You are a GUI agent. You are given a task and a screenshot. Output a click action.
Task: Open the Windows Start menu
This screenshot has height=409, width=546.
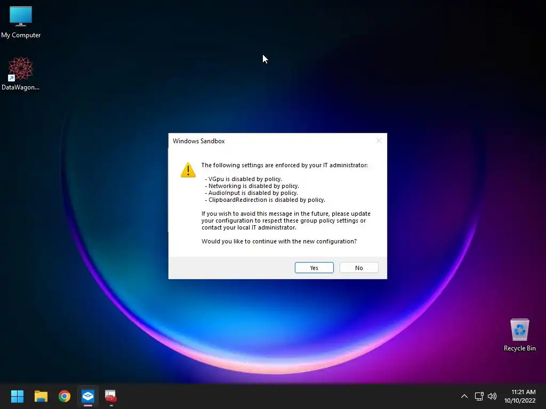[x=17, y=396]
